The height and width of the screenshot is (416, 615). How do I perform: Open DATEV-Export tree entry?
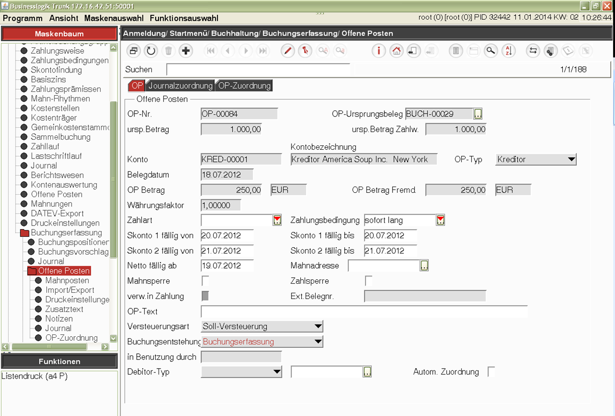(57, 214)
